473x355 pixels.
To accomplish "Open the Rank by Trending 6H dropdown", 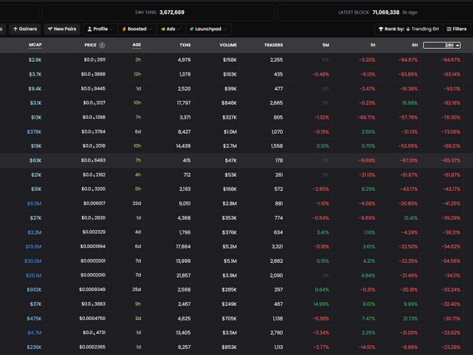I will click(x=409, y=29).
